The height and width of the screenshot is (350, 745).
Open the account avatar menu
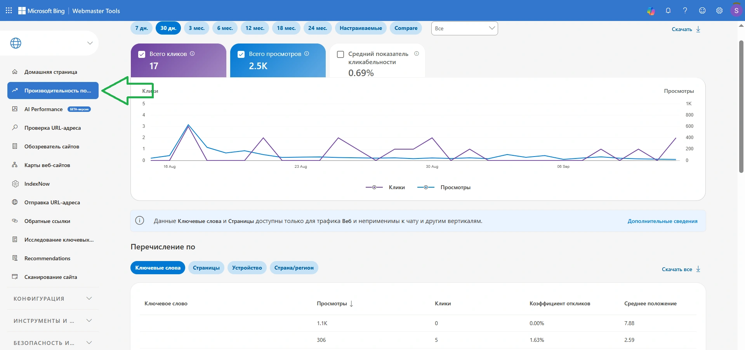(736, 10)
